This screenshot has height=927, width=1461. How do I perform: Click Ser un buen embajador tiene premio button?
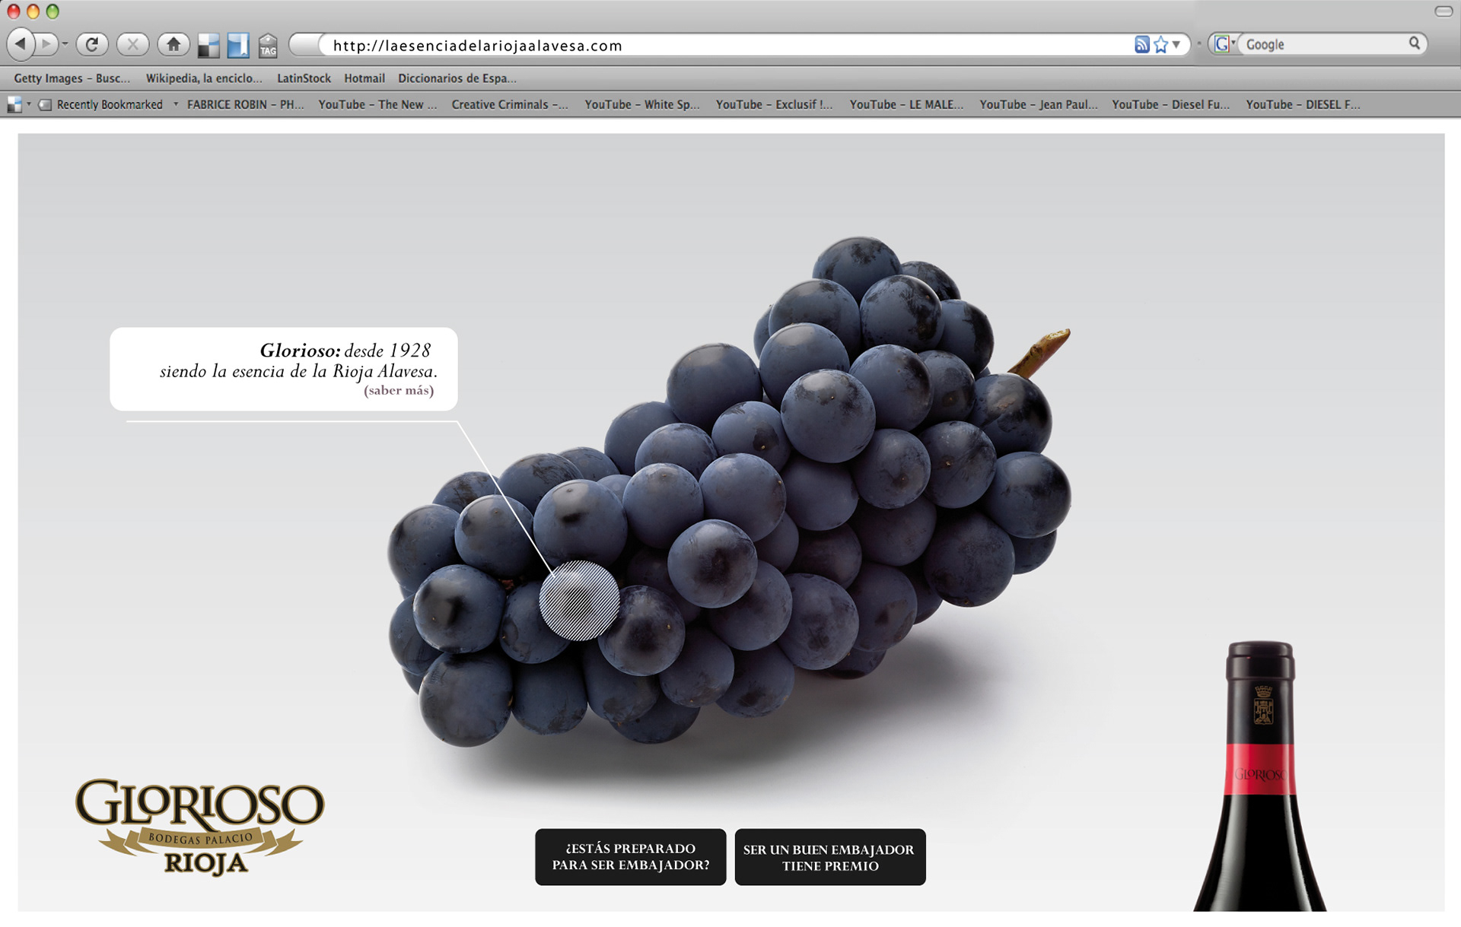point(829,856)
